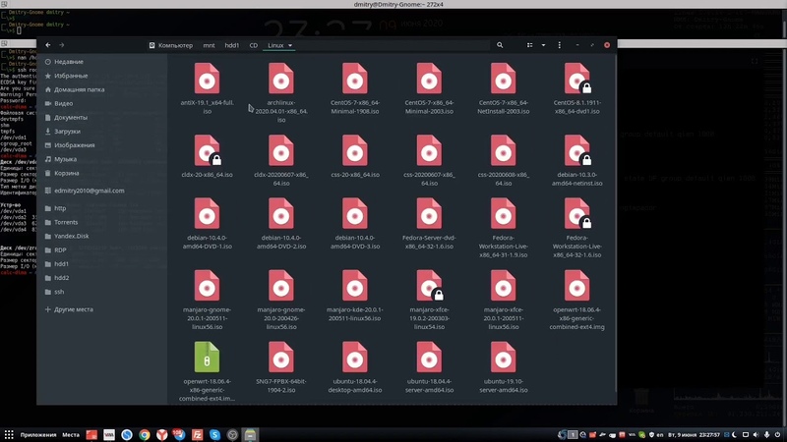This screenshot has width=787, height=442.
Task: Click the back navigation arrow
Action: coord(46,45)
